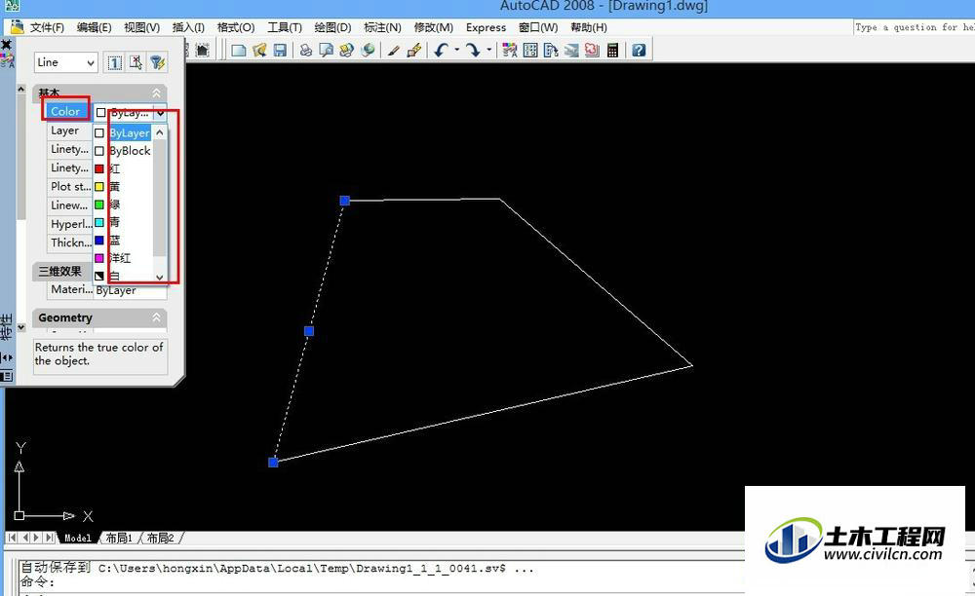Viewport: 975px width, 596px height.
Task: Open the 插入(I) menu
Action: pyautogui.click(x=188, y=27)
